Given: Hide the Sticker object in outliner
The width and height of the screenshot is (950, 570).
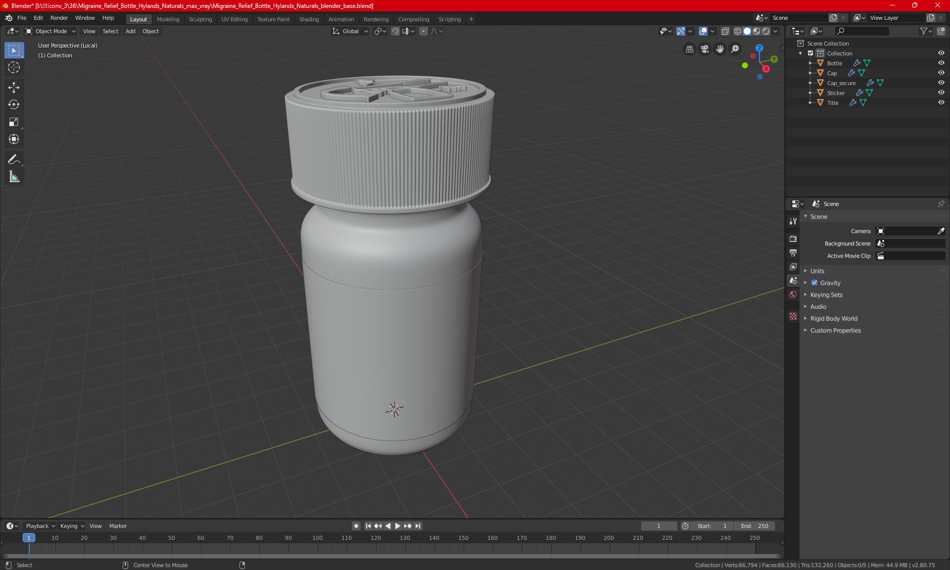Looking at the screenshot, I should click(x=941, y=93).
